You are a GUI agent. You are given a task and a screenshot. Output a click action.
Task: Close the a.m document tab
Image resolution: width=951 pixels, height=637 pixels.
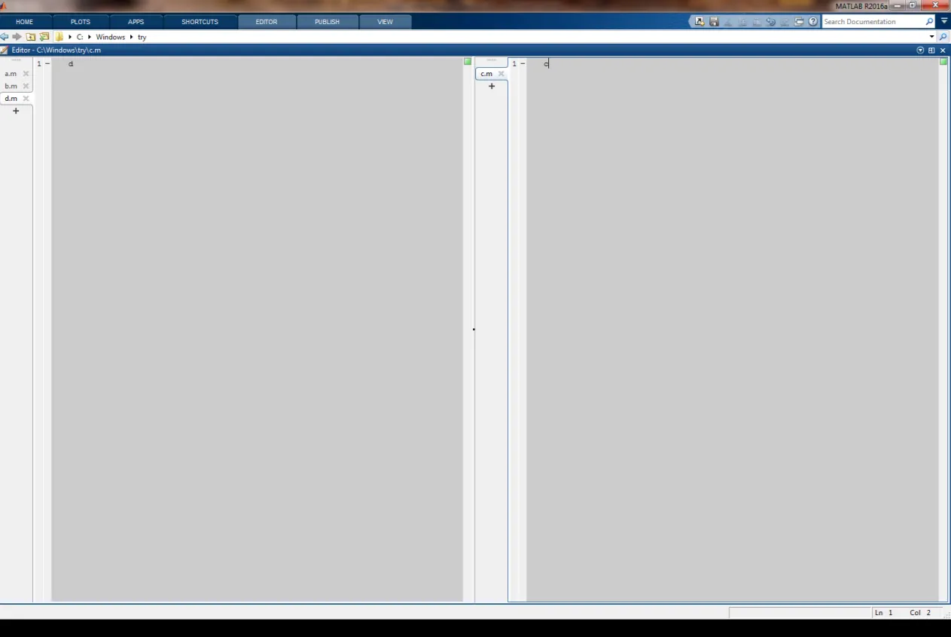click(x=26, y=74)
